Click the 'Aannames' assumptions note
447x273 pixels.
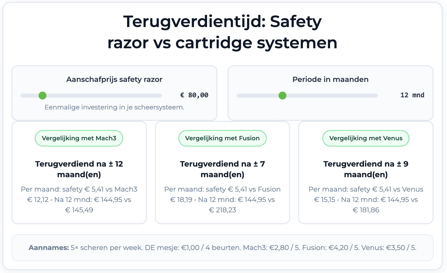pyautogui.click(x=222, y=248)
